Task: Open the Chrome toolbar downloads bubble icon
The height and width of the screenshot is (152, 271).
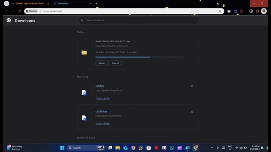Action: point(251,11)
